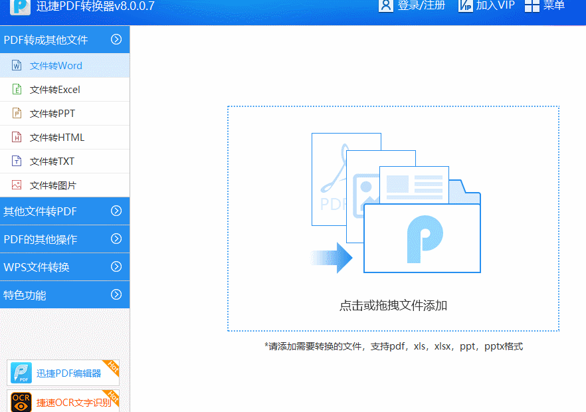Click the VIP badge icon

pyautogui.click(x=466, y=5)
